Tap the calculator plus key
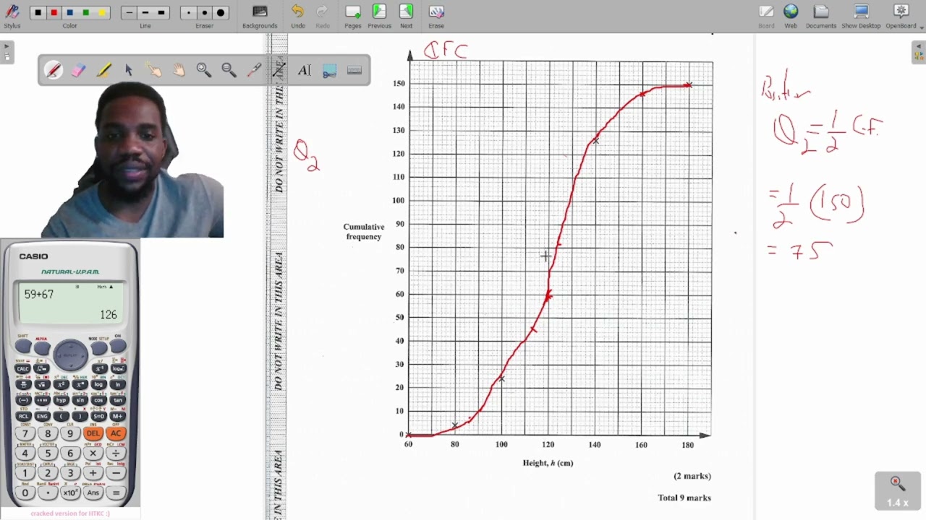The height and width of the screenshot is (520, 926). pyautogui.click(x=93, y=473)
